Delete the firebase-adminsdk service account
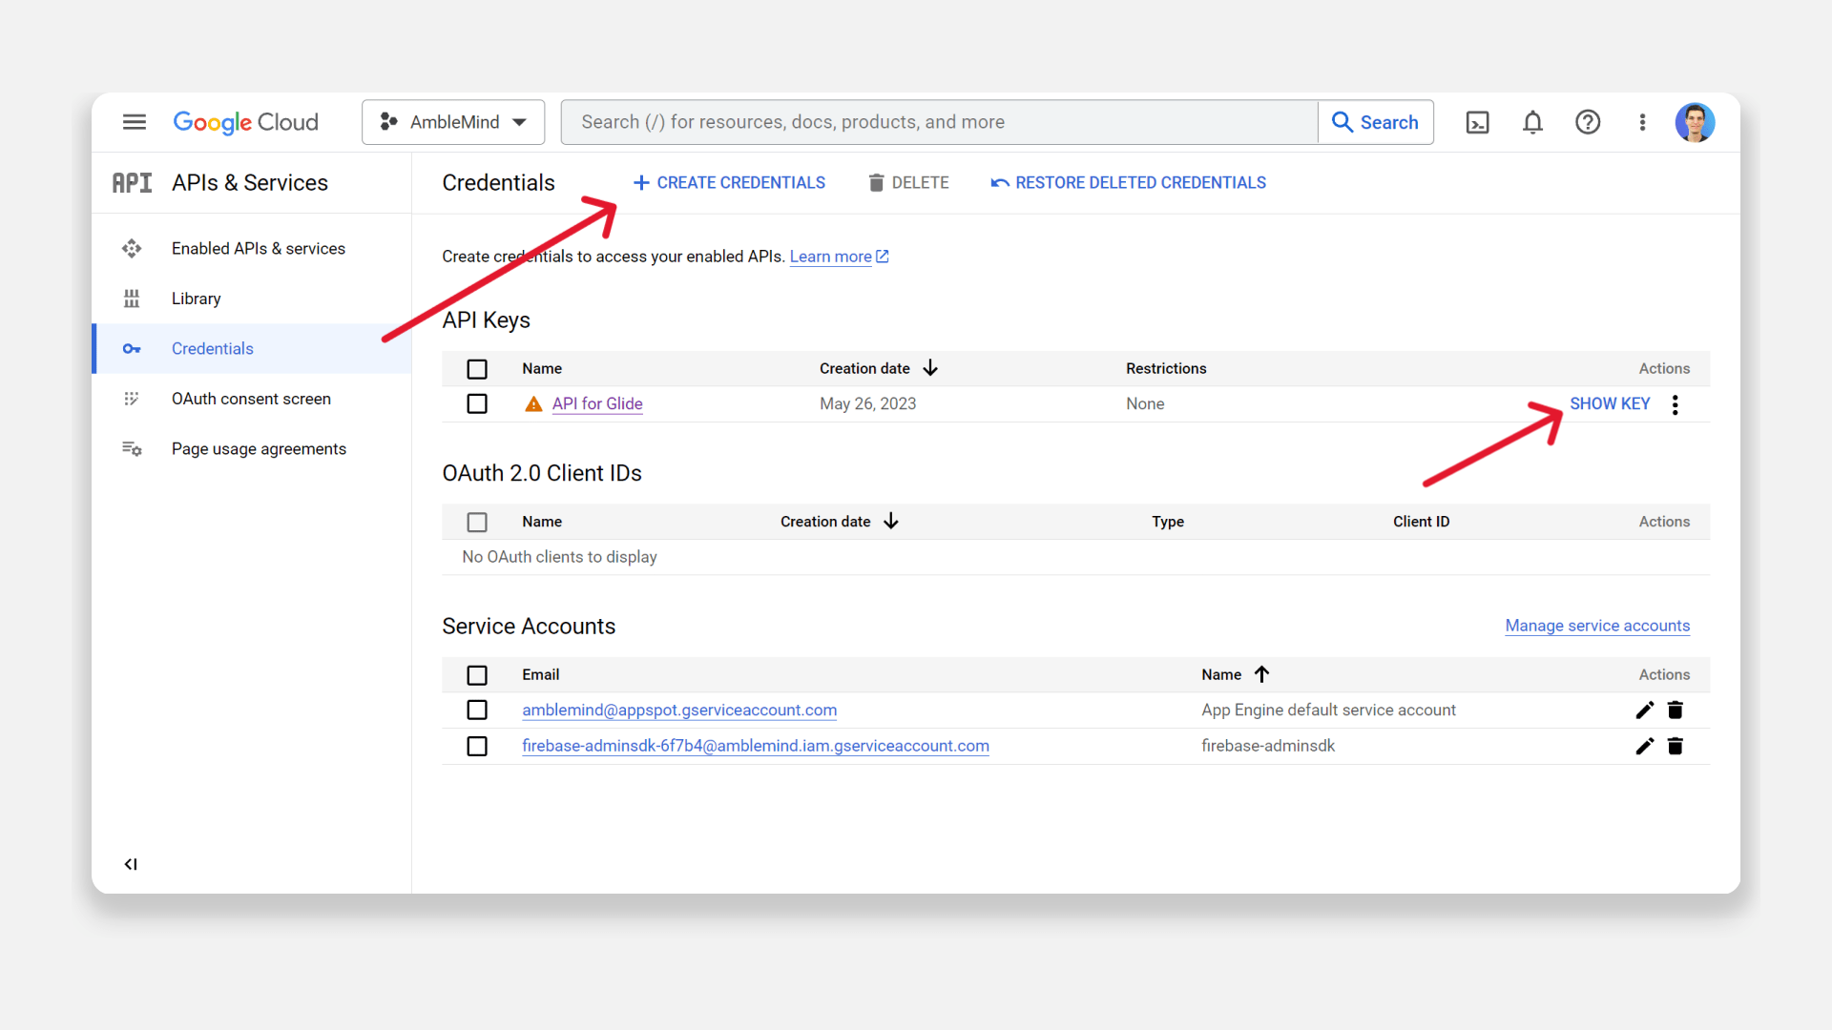The height and width of the screenshot is (1030, 1832). 1675,746
